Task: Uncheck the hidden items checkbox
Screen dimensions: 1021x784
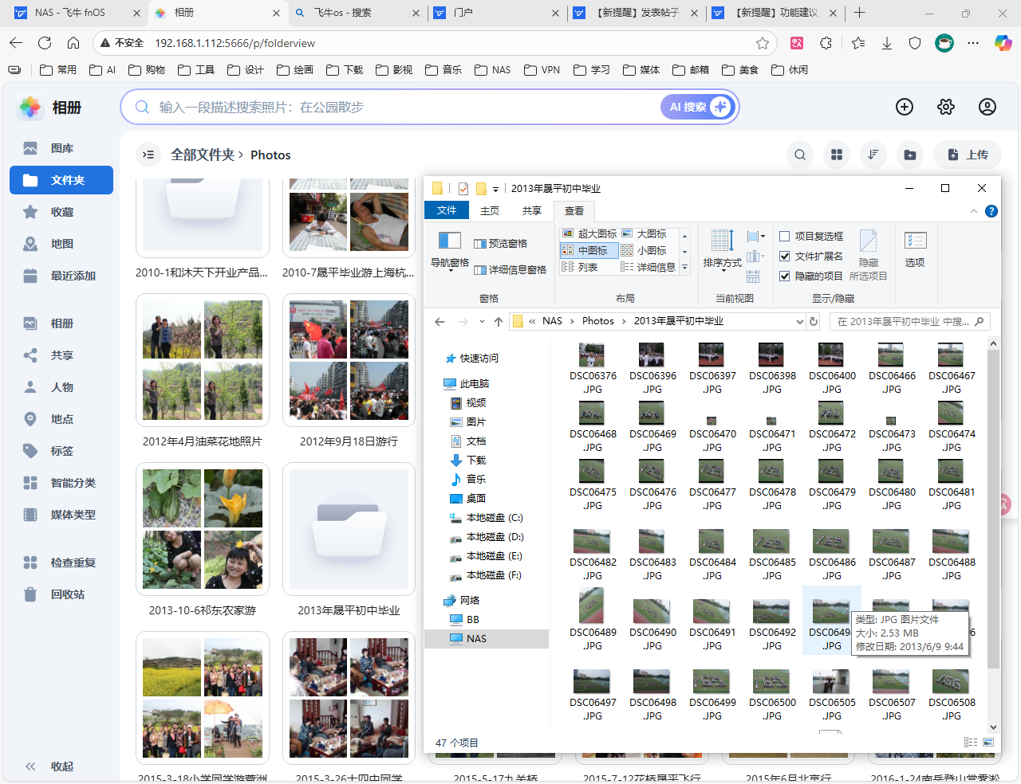Action: point(785,276)
